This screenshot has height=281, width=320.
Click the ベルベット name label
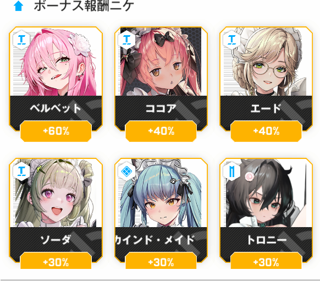[x=56, y=108]
